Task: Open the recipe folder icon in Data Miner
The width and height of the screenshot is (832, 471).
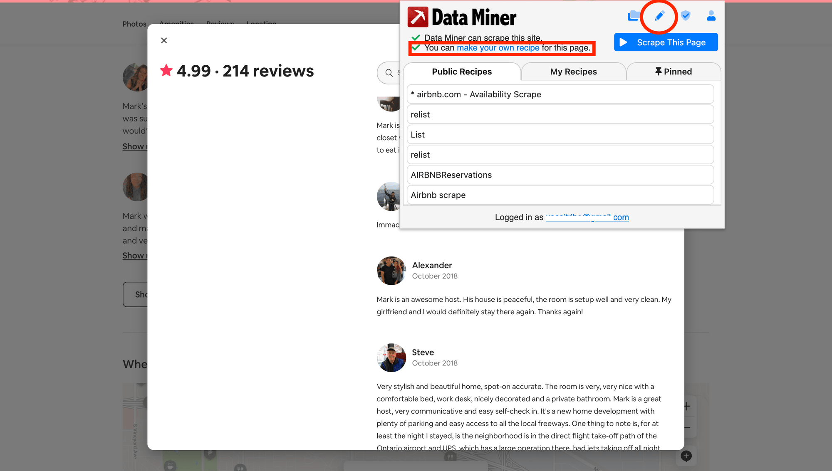Action: click(x=634, y=16)
